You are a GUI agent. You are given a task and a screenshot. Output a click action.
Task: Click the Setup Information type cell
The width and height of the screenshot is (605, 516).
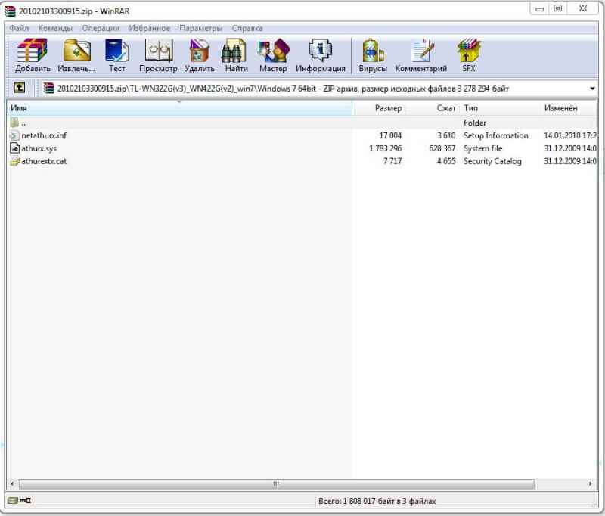496,135
